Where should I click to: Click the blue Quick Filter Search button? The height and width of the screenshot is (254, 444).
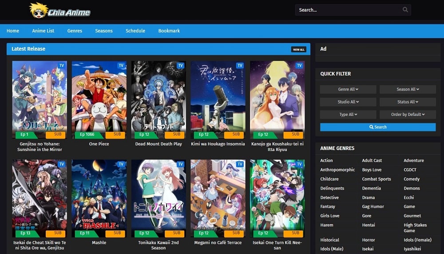[x=378, y=127]
